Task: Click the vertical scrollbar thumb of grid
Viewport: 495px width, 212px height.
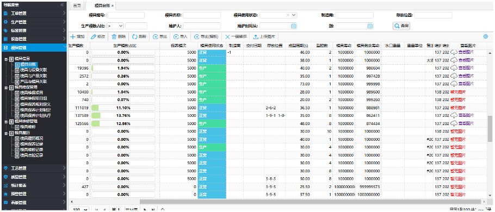Action: 490,128
